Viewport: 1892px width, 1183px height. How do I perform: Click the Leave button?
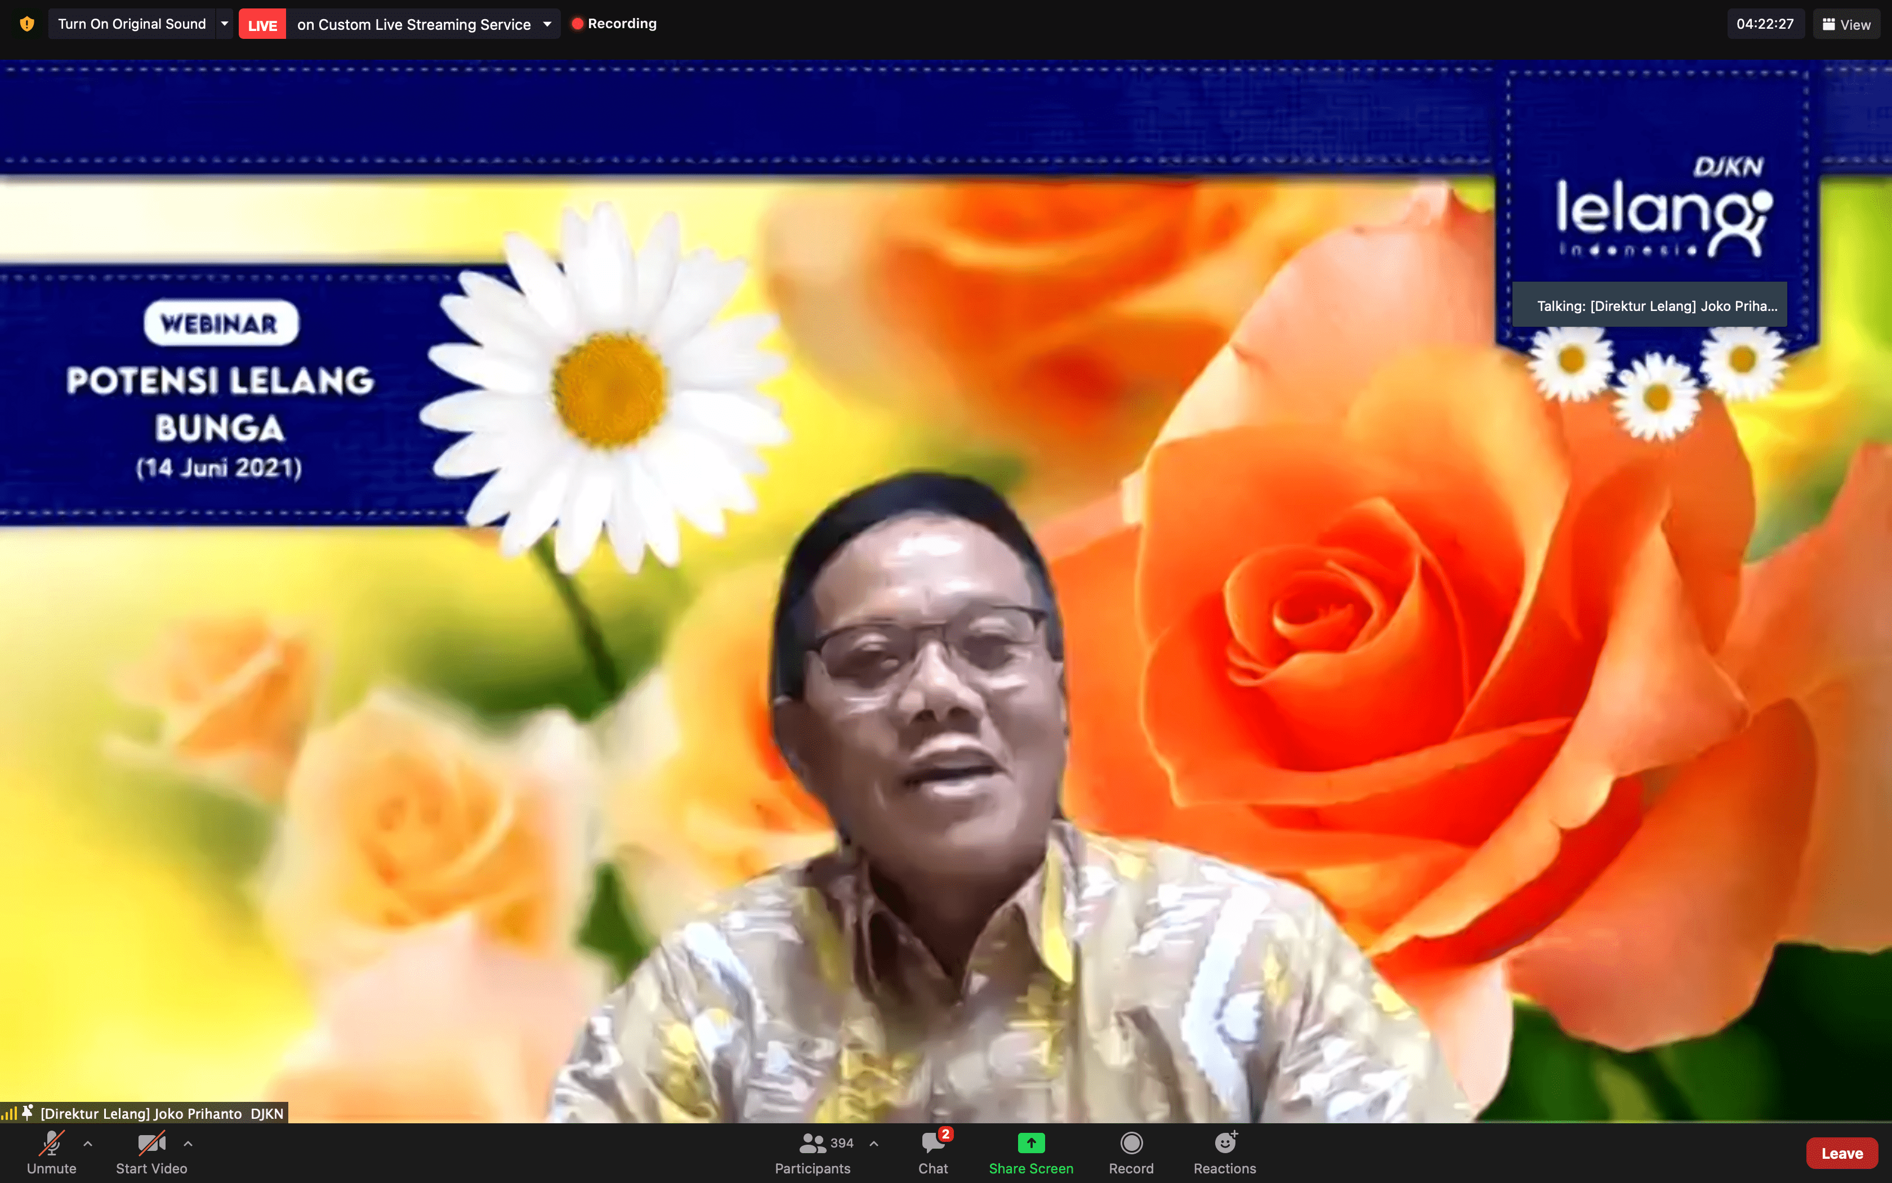coord(1841,1153)
